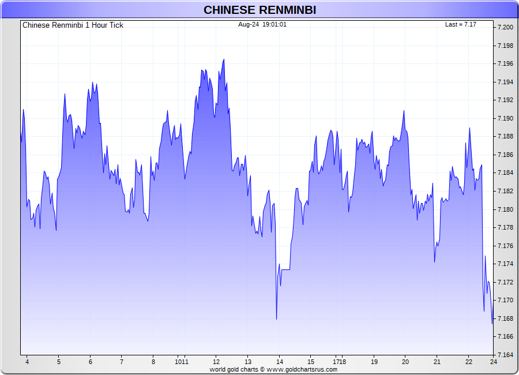Click x-axis date label 12

216,362
